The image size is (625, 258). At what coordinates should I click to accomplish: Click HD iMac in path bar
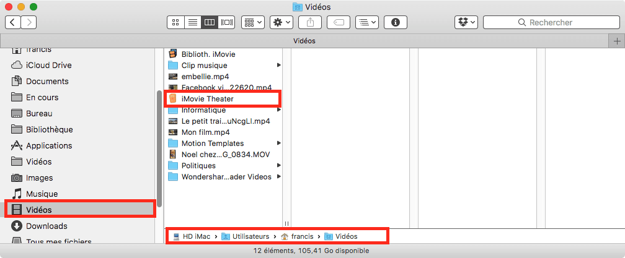(x=192, y=236)
